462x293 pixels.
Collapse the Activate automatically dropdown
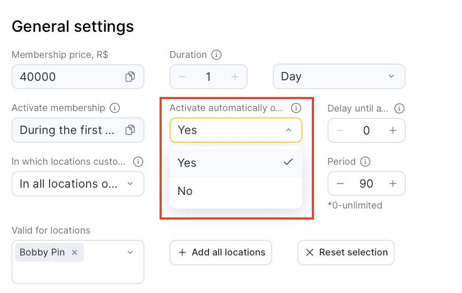[x=236, y=130]
